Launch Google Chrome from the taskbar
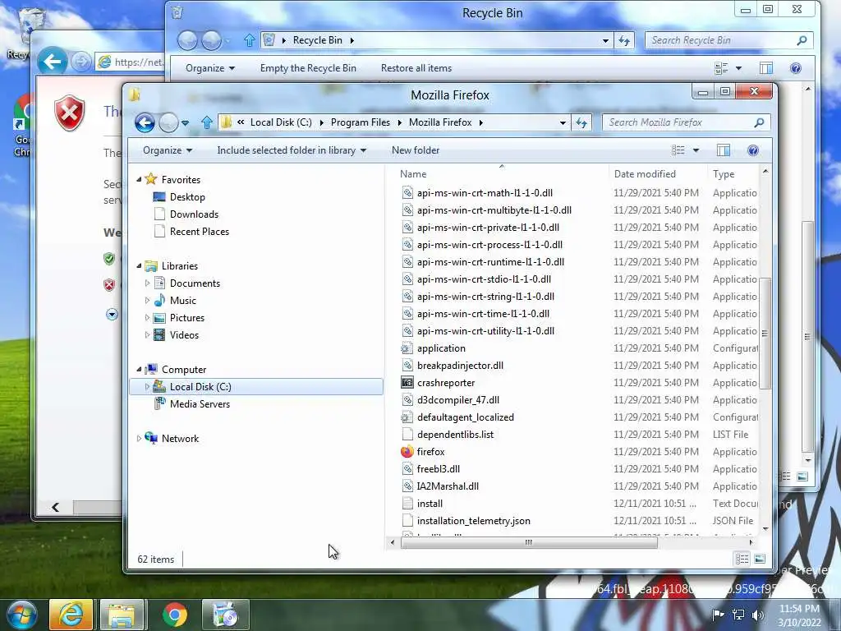 point(174,615)
